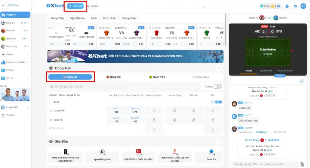The height and width of the screenshot is (168, 310).
Task: Open the Kết Quả results icon
Action: click(3, 70)
